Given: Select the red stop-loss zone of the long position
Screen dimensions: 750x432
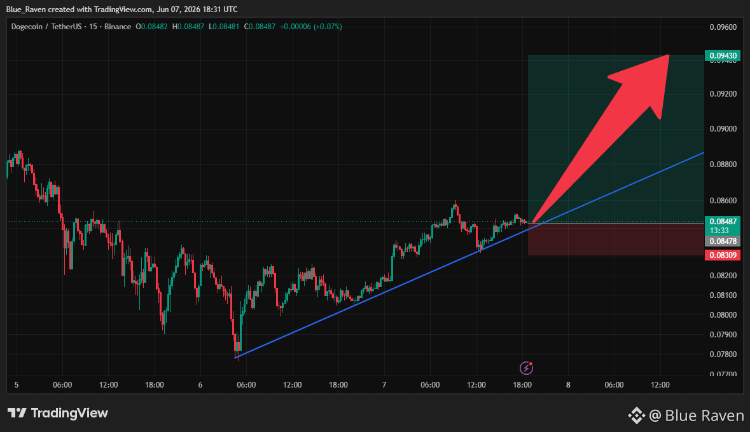Looking at the screenshot, I should (616, 239).
